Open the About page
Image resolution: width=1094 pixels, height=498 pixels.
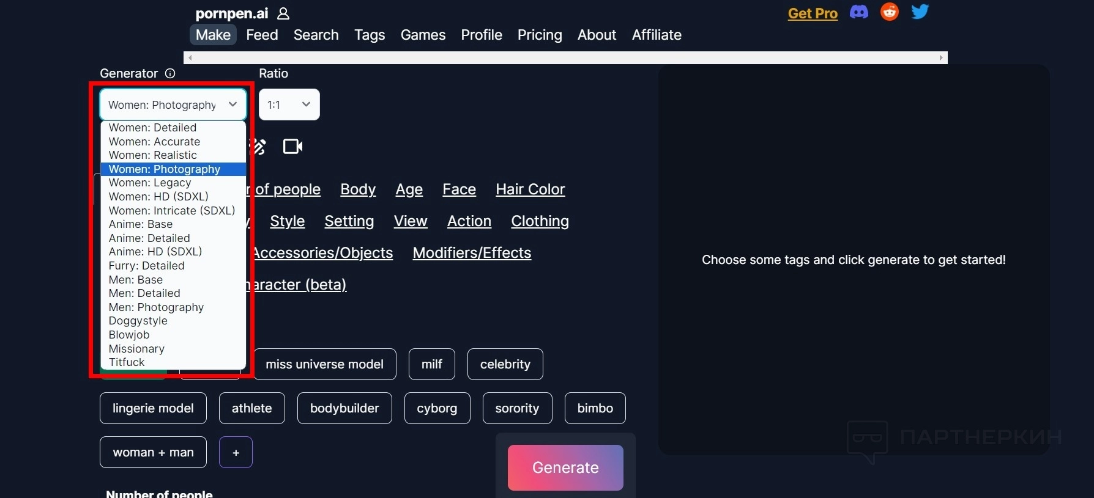click(597, 35)
